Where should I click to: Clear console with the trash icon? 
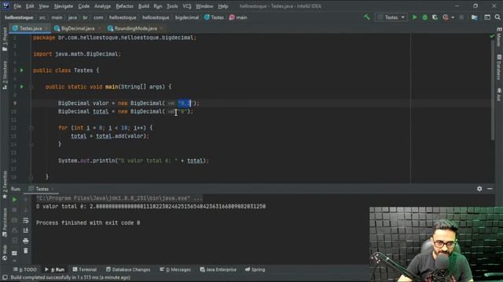[26, 251]
